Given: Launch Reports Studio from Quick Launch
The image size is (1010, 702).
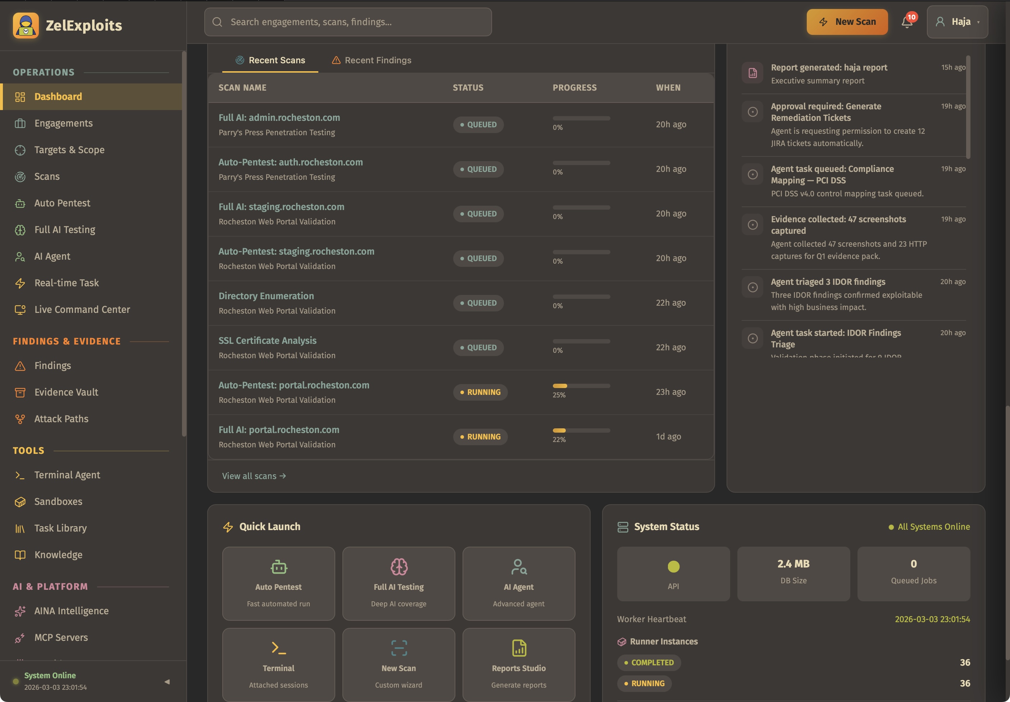Looking at the screenshot, I should click(x=518, y=664).
